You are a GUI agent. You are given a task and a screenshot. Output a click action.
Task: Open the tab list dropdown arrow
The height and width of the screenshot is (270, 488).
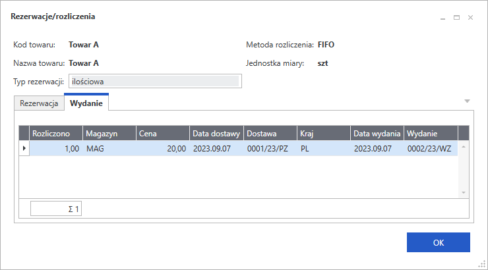[x=467, y=101]
